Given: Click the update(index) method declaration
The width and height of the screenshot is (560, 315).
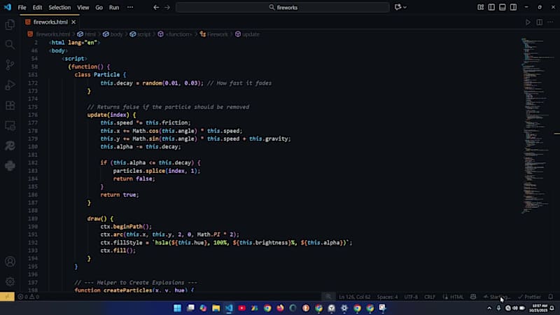Looking at the screenshot, I should (111, 115).
